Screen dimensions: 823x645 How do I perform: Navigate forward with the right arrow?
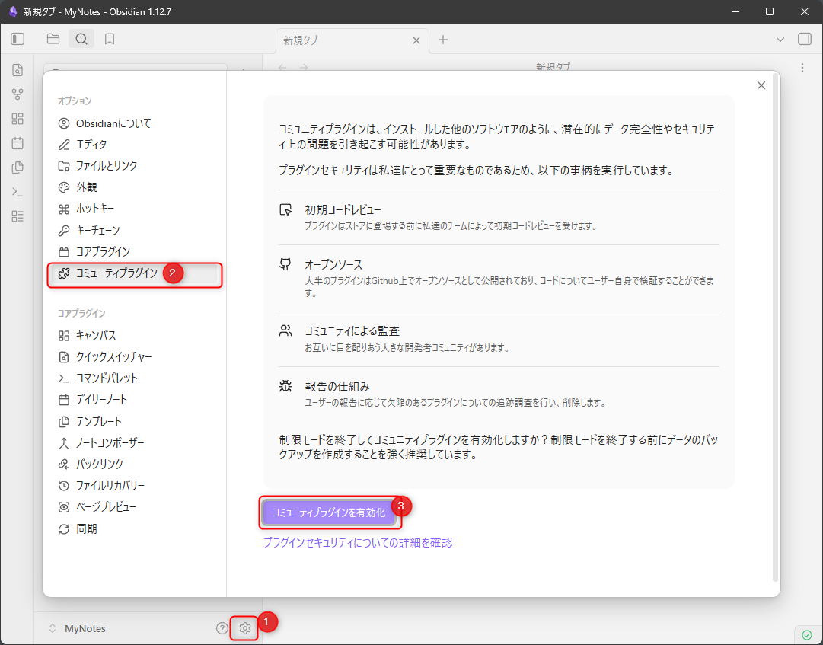(303, 68)
